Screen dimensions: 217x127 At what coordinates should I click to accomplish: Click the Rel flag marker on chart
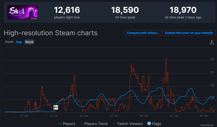(55, 107)
